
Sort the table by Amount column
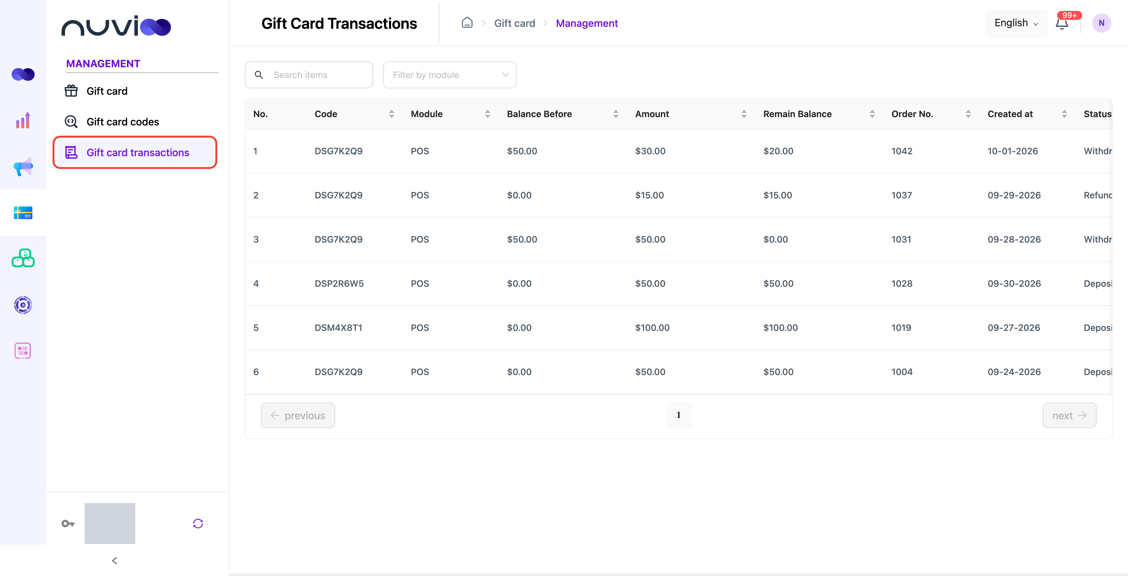coord(744,114)
